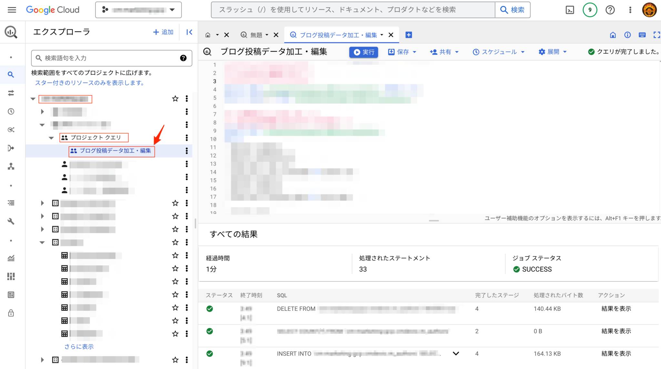Collapse the プロジェクト クエリ tree node
Viewport: 661px width, 369px height.
[51, 138]
